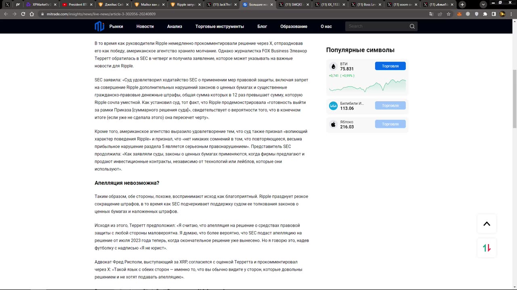Click the site lock icon in address bar
This screenshot has height=290, width=517.
pyautogui.click(x=43, y=14)
